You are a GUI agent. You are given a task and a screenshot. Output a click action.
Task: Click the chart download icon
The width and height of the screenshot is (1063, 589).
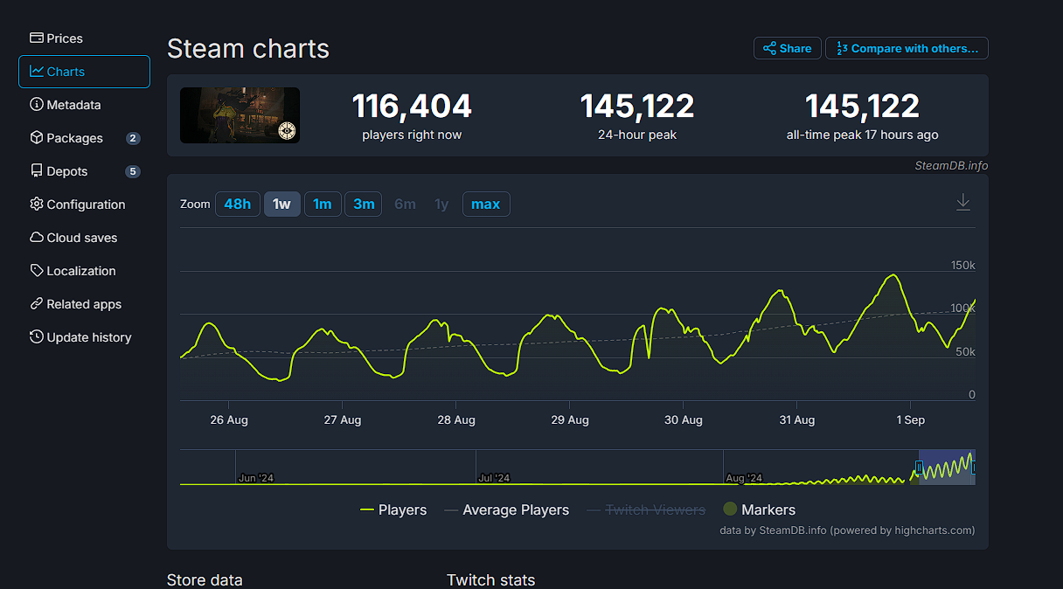point(963,201)
